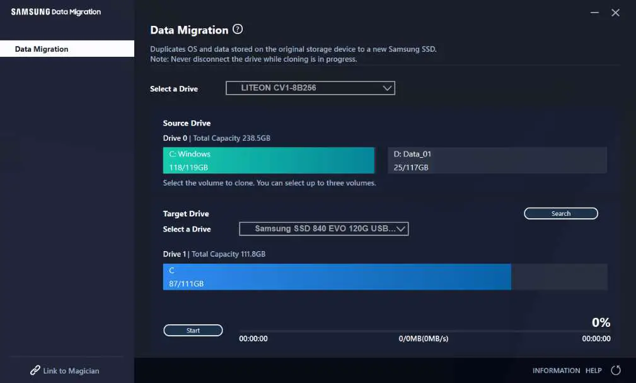Viewport: 636px width, 383px height.
Task: Click Search to scan for target drives
Action: [560, 213]
